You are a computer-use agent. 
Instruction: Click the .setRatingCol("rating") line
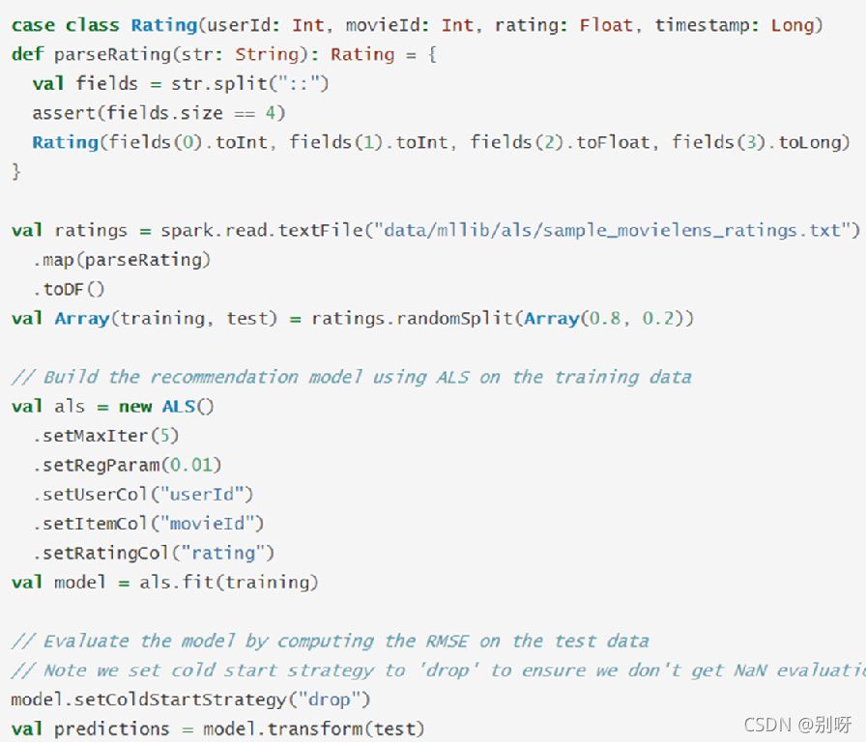154,553
